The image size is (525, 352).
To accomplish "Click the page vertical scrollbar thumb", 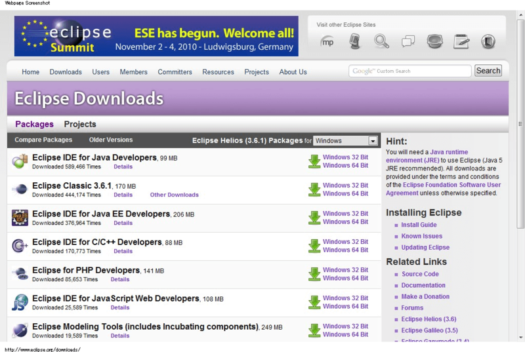I will 520,124.
